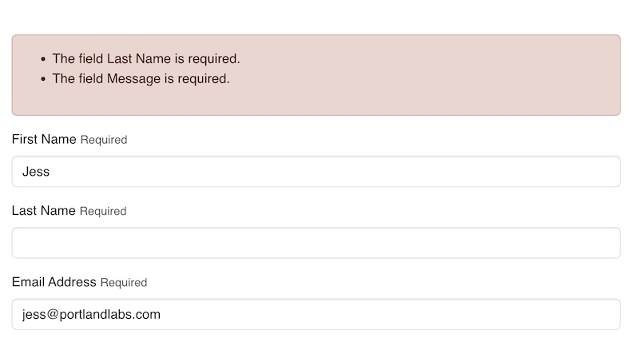Click the Email Address input field

point(316,314)
